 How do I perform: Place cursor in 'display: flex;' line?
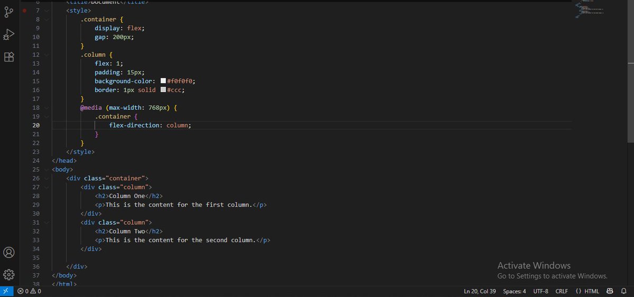(x=119, y=28)
